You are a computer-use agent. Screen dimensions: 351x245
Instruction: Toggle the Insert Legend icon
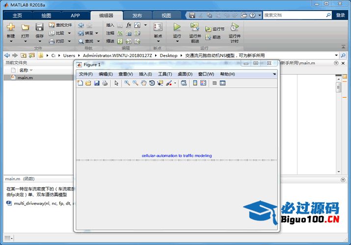(203, 83)
